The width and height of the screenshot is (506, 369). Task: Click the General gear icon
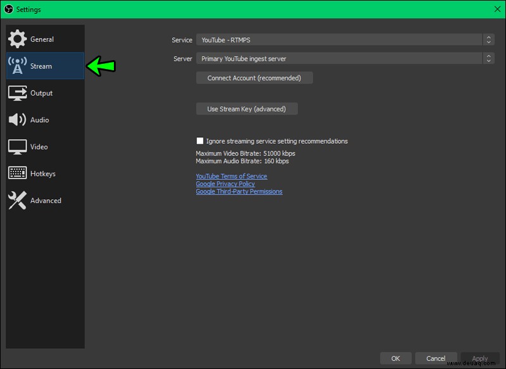(17, 39)
